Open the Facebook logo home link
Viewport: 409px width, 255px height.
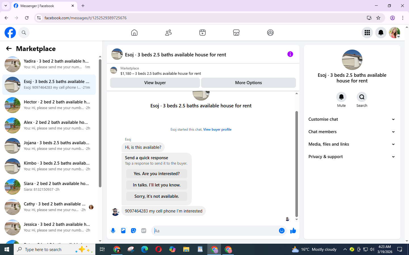(x=10, y=33)
